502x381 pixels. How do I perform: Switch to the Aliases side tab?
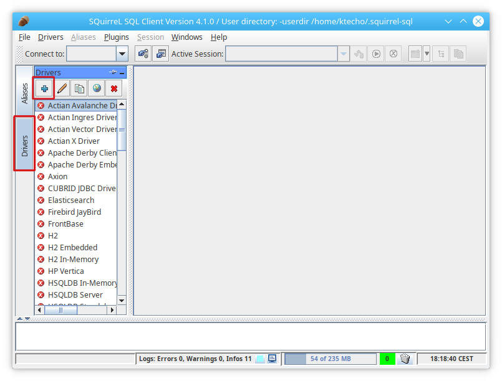[x=25, y=93]
